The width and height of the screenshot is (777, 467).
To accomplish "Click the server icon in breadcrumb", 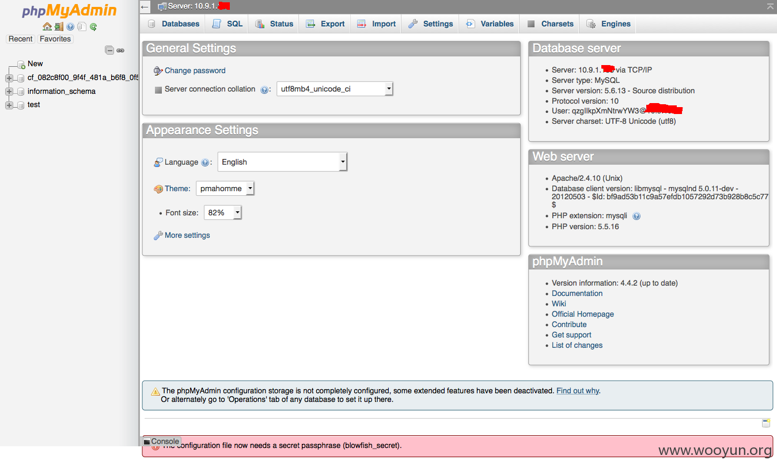I will pyautogui.click(x=162, y=6).
